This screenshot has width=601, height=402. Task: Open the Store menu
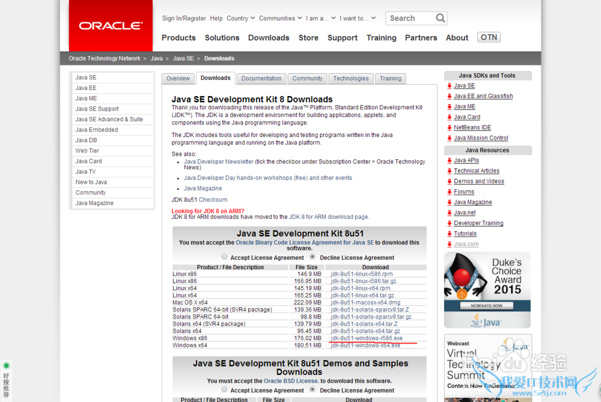308,37
